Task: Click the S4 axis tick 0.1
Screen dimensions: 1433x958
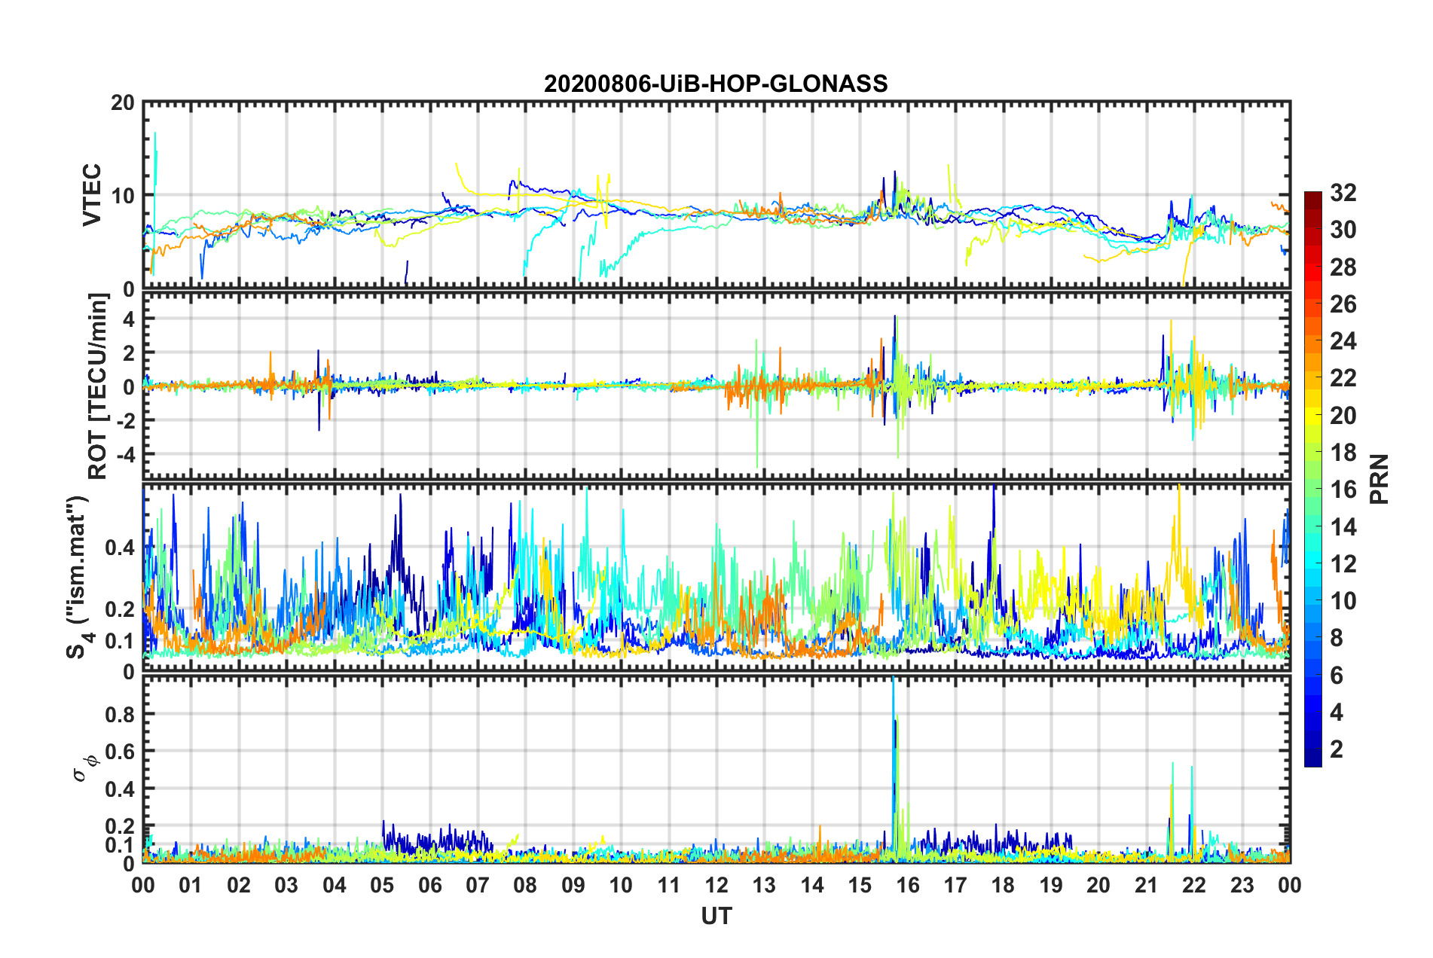Action: tap(120, 641)
